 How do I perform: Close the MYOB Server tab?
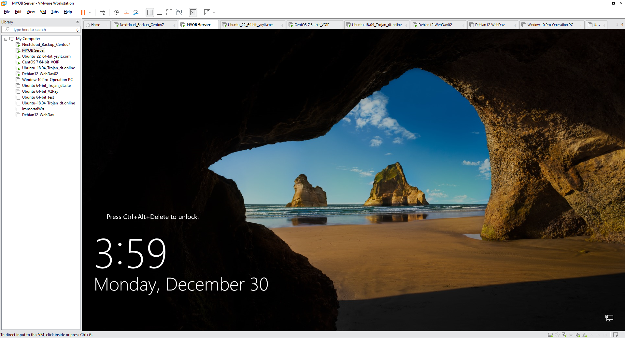(x=215, y=25)
